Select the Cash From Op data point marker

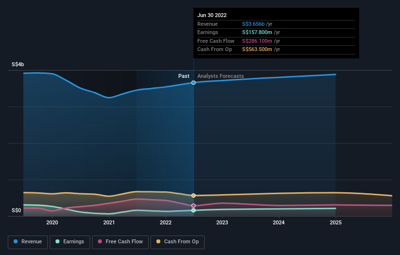tap(193, 196)
